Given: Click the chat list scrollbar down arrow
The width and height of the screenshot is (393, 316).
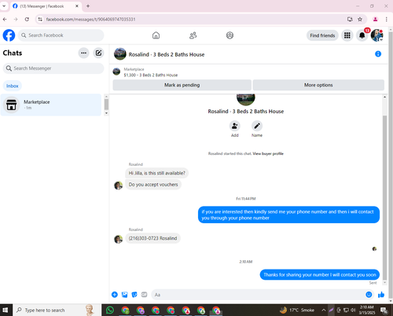Looking at the screenshot, I should (106, 113).
